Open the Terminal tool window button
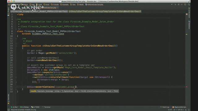 [x=46, y=107]
